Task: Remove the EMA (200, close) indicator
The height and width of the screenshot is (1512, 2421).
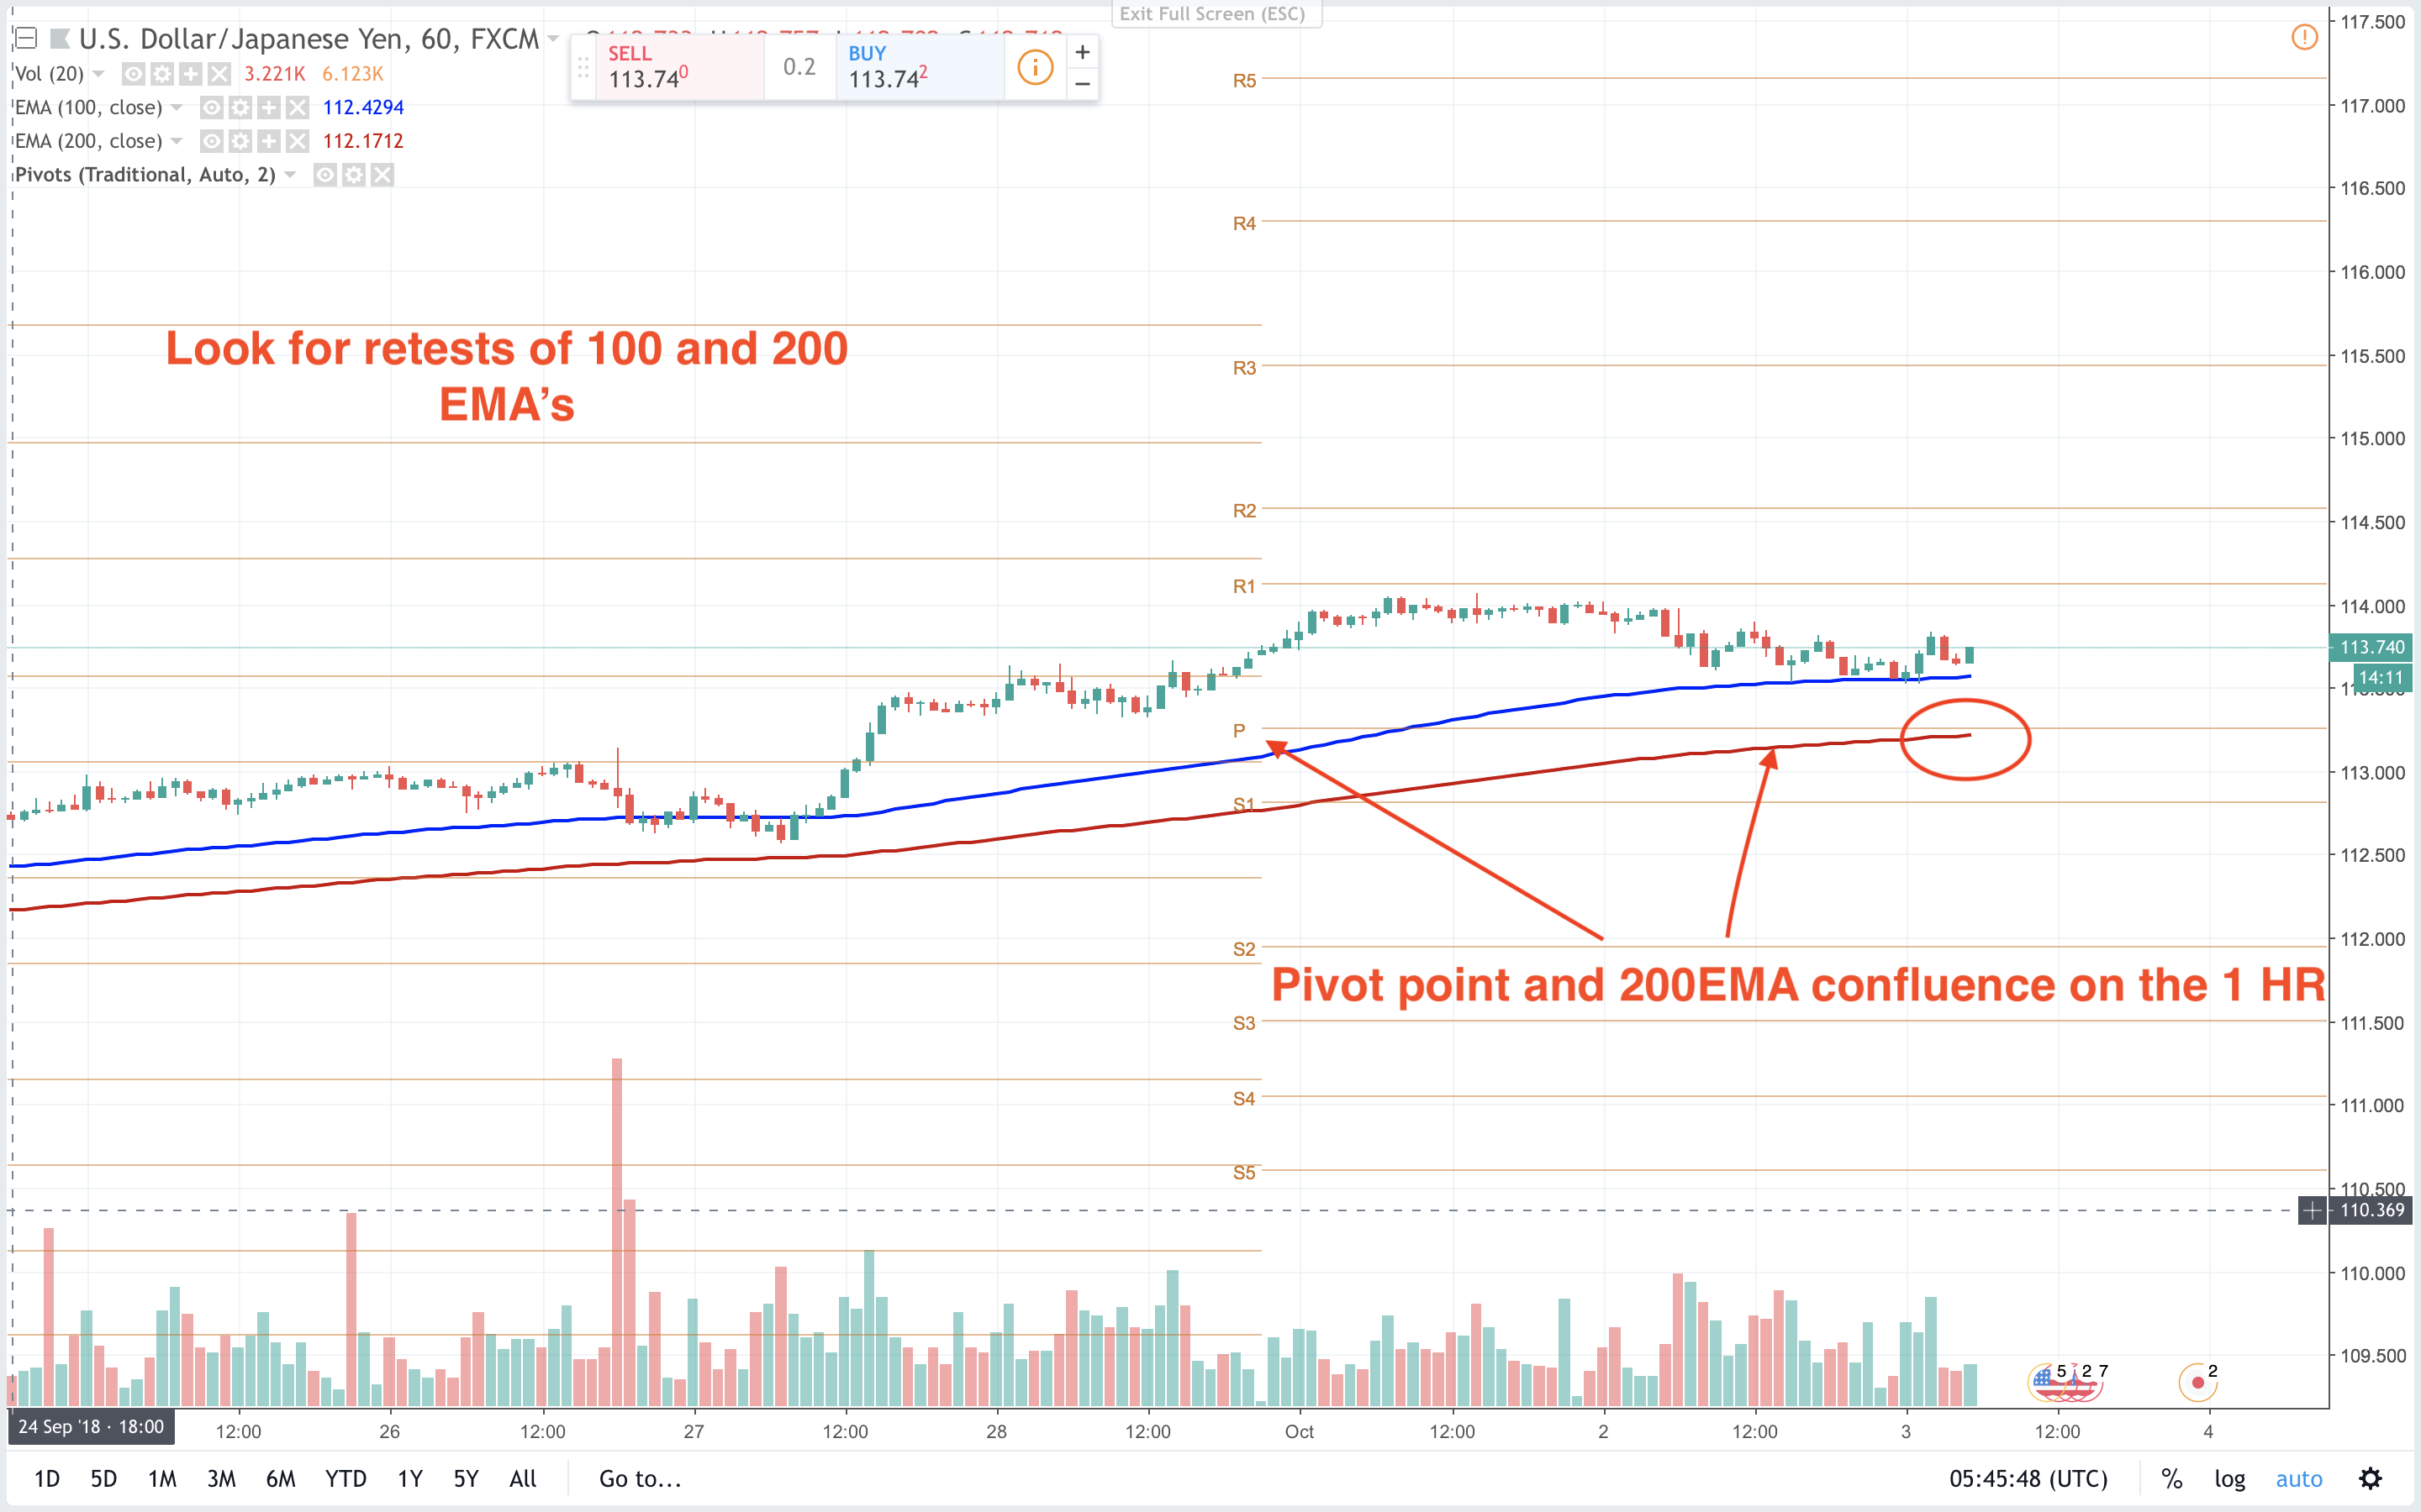Action: 298,141
